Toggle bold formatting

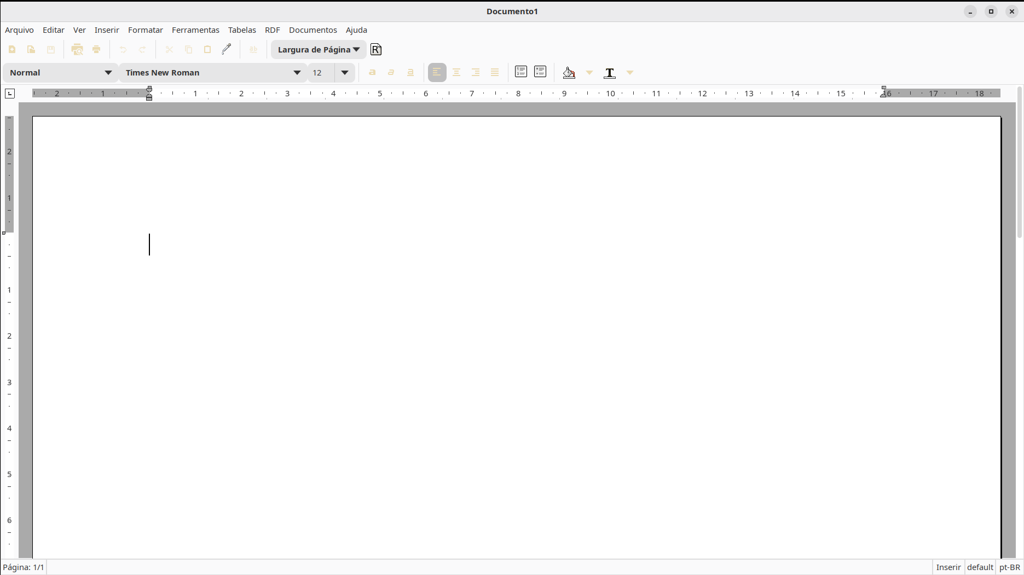tap(372, 72)
